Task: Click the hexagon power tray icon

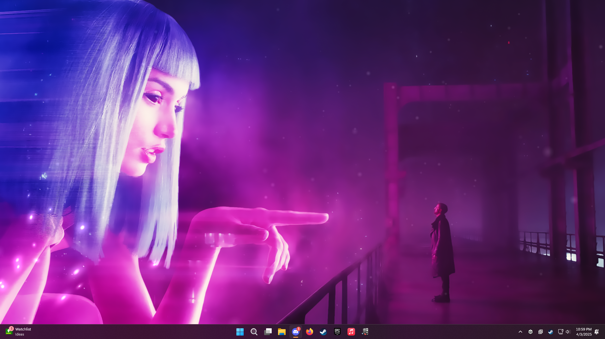Action: click(531, 332)
